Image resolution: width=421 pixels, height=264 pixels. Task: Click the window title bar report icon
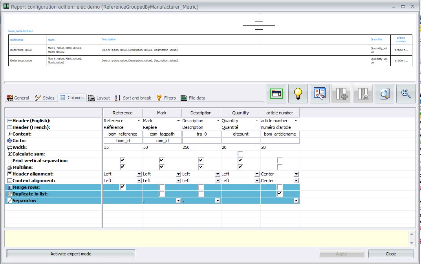6,6
